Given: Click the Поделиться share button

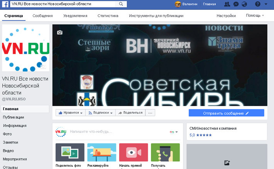Looking at the screenshot, I should [130, 113].
